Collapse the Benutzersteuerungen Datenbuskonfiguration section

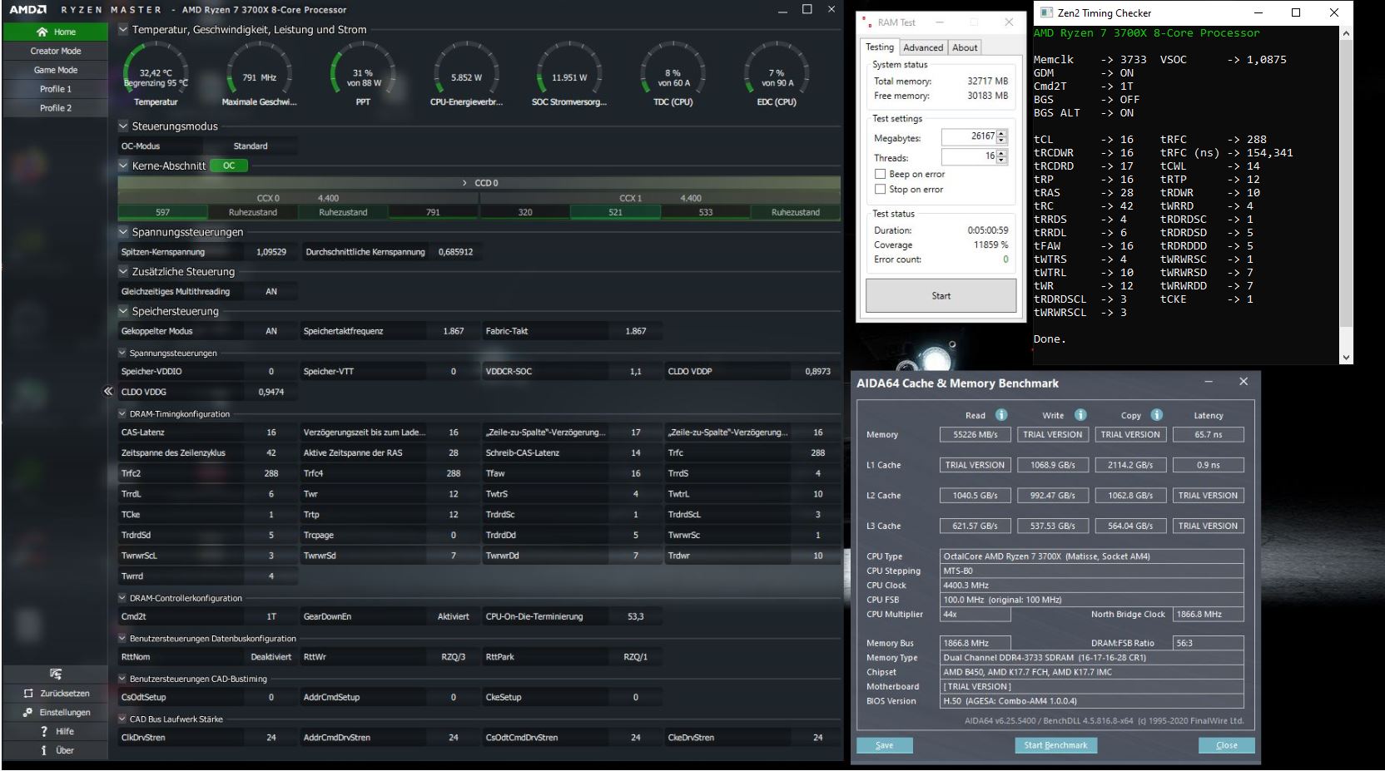point(122,639)
